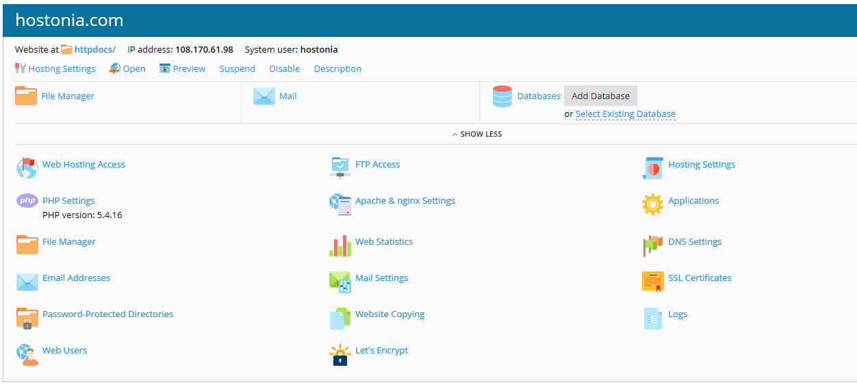The width and height of the screenshot is (857, 389).
Task: Open the Website Copying link
Action: (389, 314)
